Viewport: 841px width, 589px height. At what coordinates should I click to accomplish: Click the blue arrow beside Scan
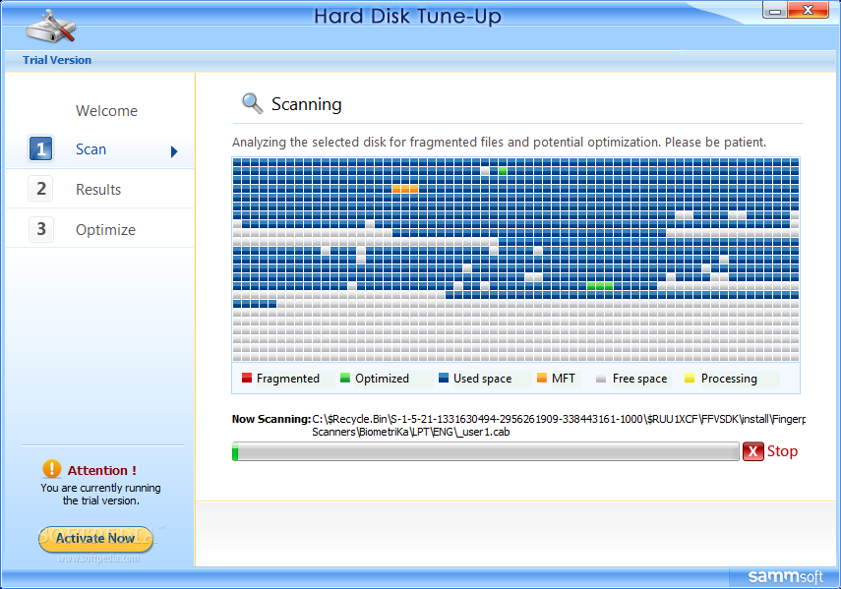click(174, 151)
